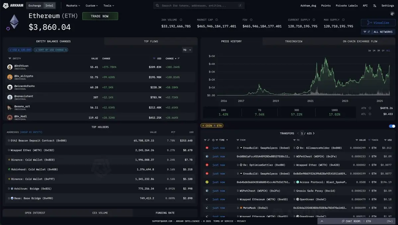Switch to the Top Flows tab
Image resolution: width=398 pixels, height=225 pixels.
coord(151,41)
